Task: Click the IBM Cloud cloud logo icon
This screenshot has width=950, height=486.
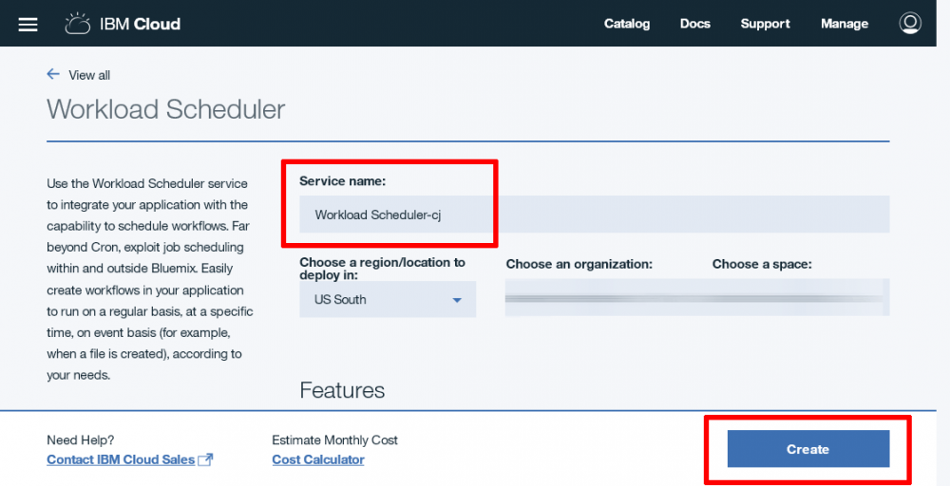Action: tap(77, 24)
